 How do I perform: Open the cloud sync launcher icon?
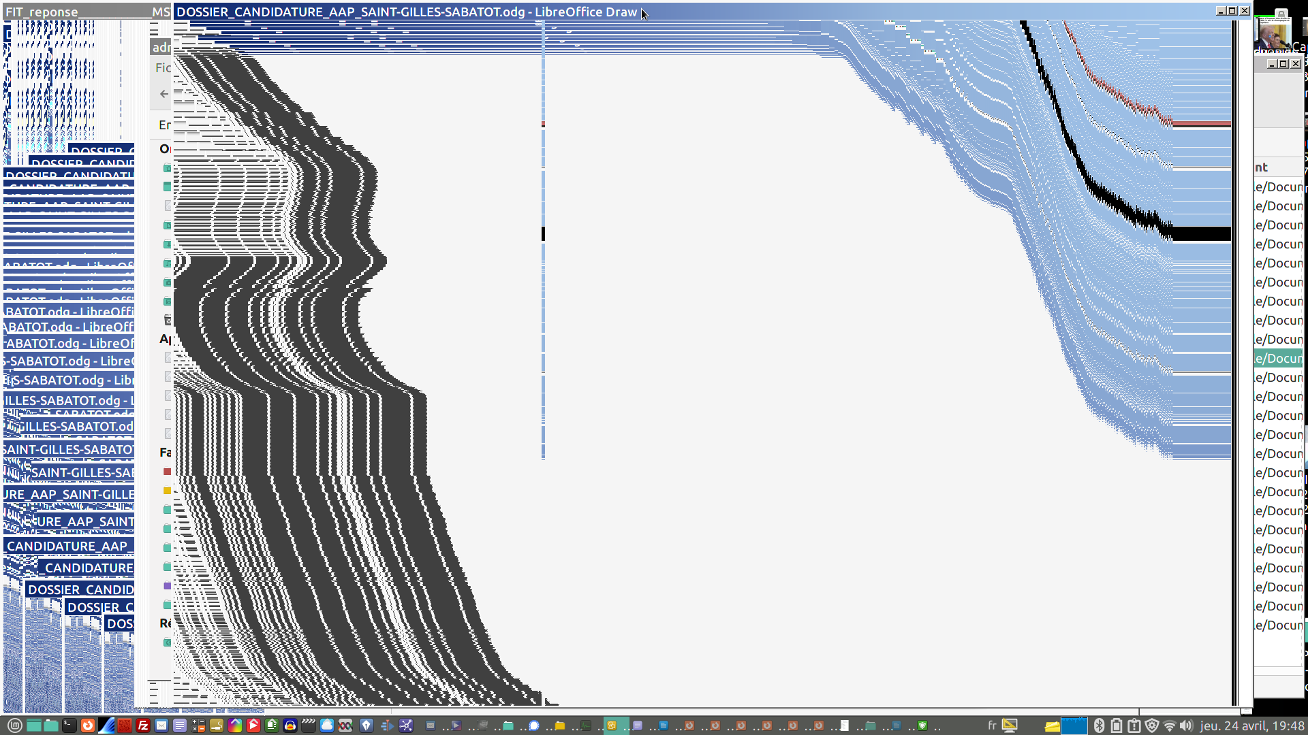click(327, 725)
